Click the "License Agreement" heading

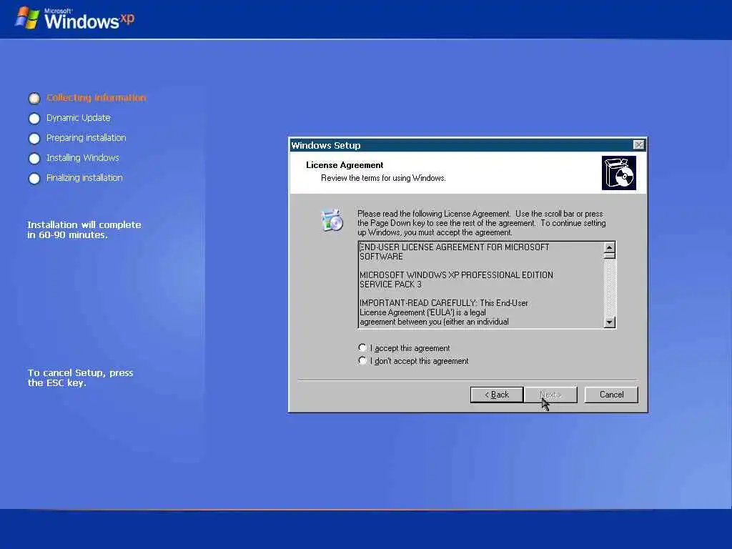pos(345,165)
